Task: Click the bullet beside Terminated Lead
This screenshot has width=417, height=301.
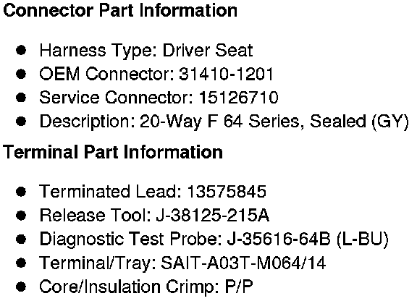Action: coord(21,192)
